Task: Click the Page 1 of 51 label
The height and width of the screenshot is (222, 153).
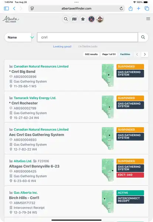Action: click(x=109, y=54)
